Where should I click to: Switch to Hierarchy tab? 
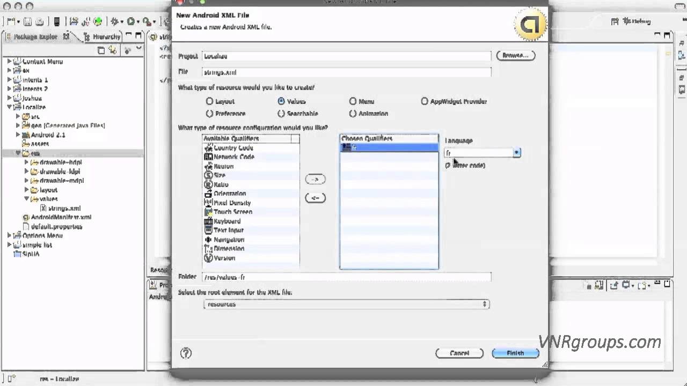(x=102, y=36)
